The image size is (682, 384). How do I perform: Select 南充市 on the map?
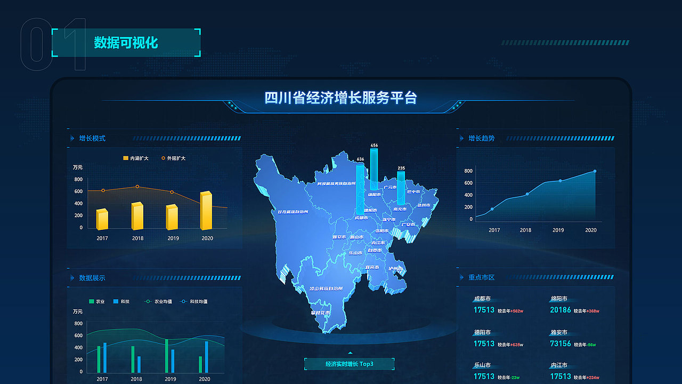(400, 210)
